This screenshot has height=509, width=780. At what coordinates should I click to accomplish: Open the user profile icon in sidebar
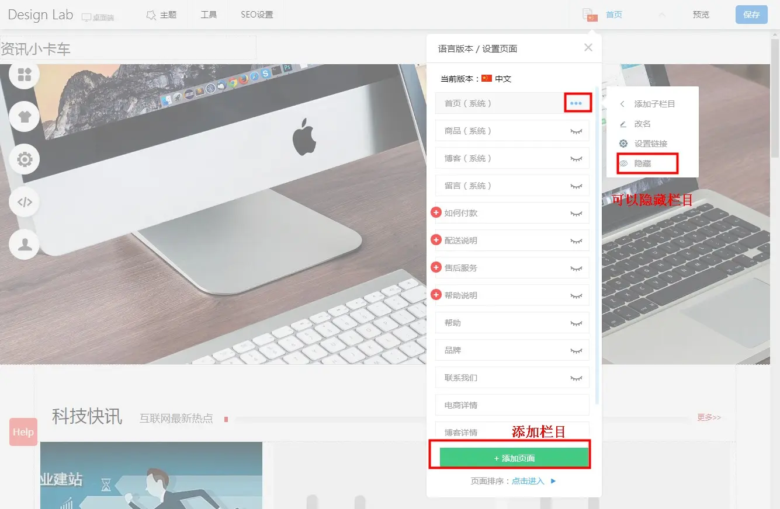click(x=25, y=244)
